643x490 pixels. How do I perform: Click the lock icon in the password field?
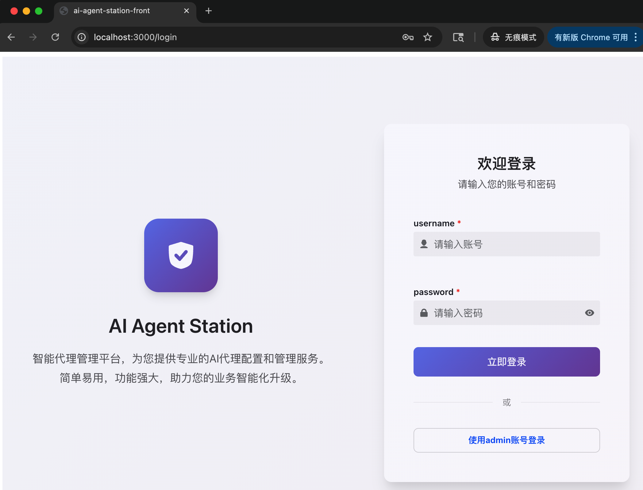424,313
